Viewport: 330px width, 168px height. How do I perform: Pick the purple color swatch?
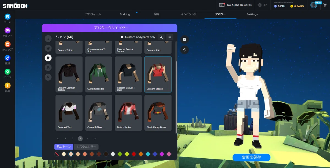tap(162, 154)
